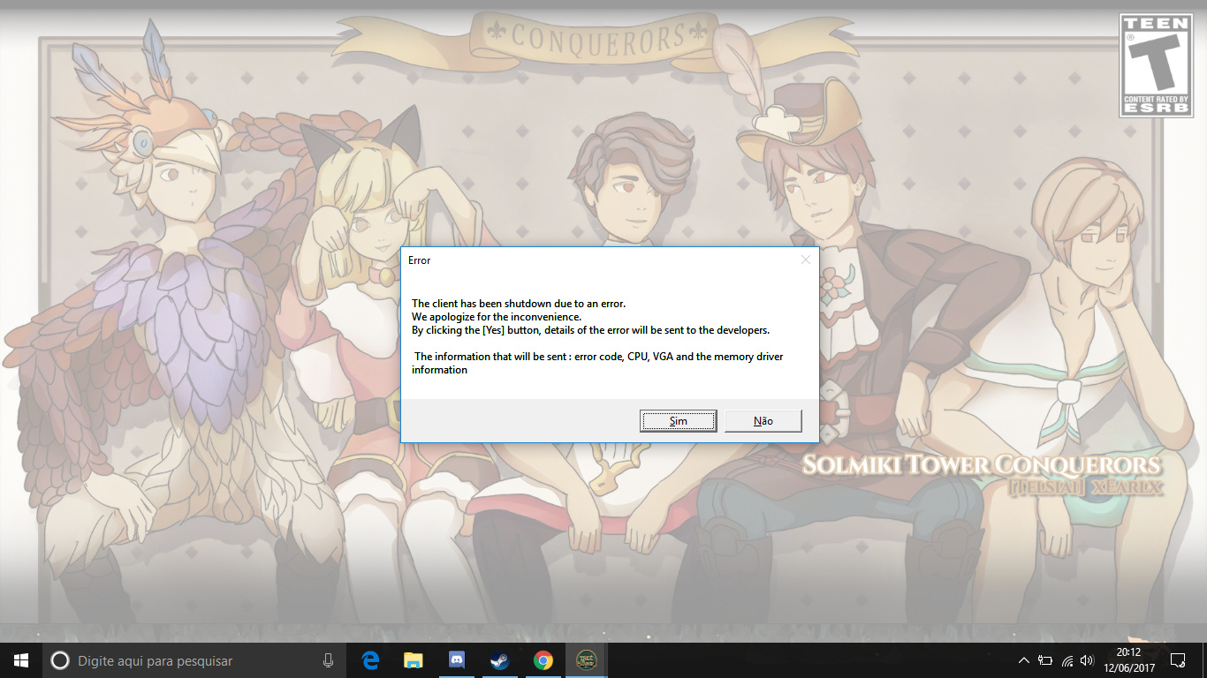Click the Cortana circle icon
The height and width of the screenshot is (678, 1207).
pyautogui.click(x=60, y=660)
